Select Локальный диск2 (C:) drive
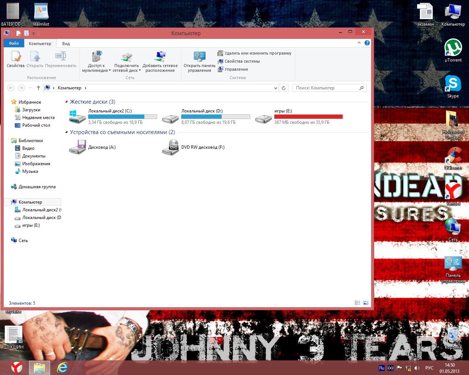This screenshot has width=469, height=375. tap(113, 117)
